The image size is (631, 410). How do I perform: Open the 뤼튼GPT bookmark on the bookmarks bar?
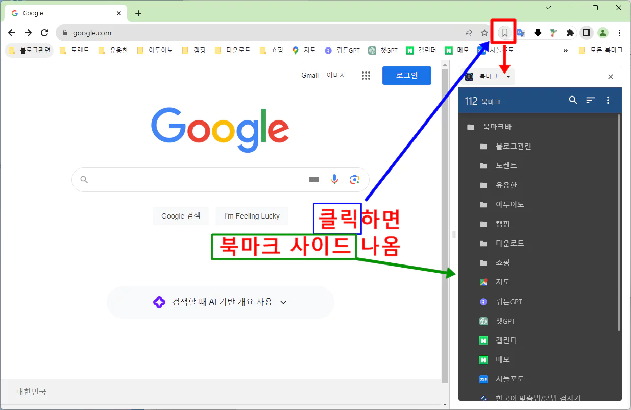[x=342, y=51]
